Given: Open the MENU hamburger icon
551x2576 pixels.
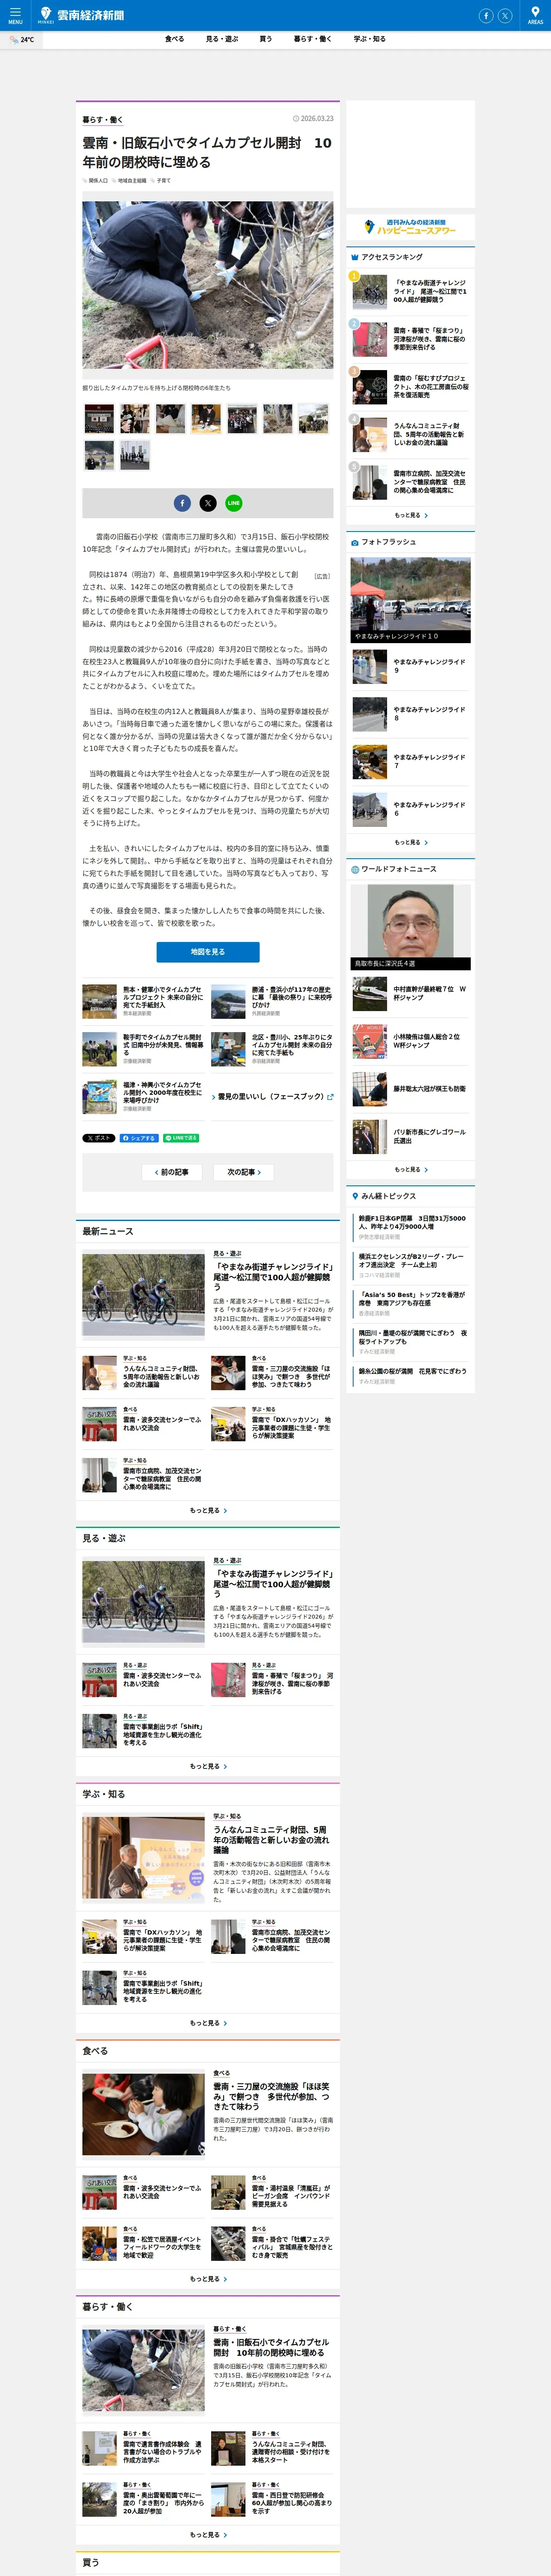Looking at the screenshot, I should 15,15.
